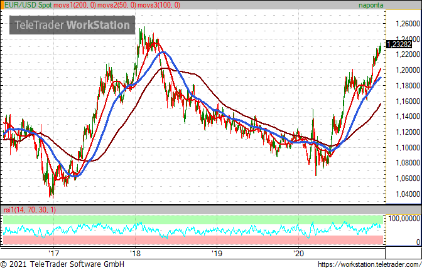Viewport: 422px width, 270px height.
Task: Click the 1,04000 price axis label
Action: [408, 194]
